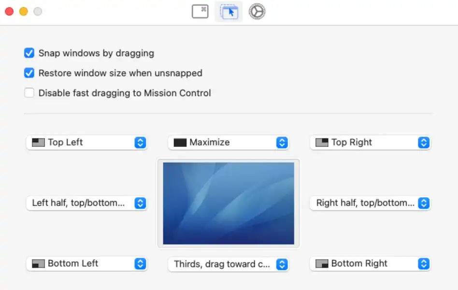Click the black Maximize layout icon
The image size is (458, 290).
point(180,143)
